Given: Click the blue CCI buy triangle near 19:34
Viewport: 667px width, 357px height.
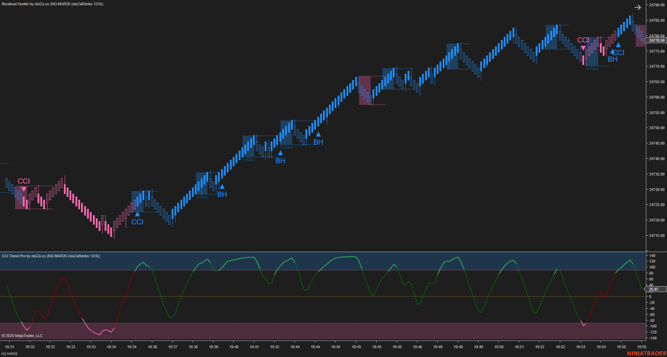Looking at the screenshot, I should 137,214.
